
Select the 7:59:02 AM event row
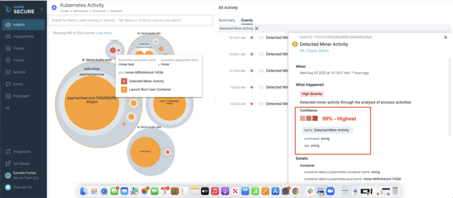(x=258, y=87)
